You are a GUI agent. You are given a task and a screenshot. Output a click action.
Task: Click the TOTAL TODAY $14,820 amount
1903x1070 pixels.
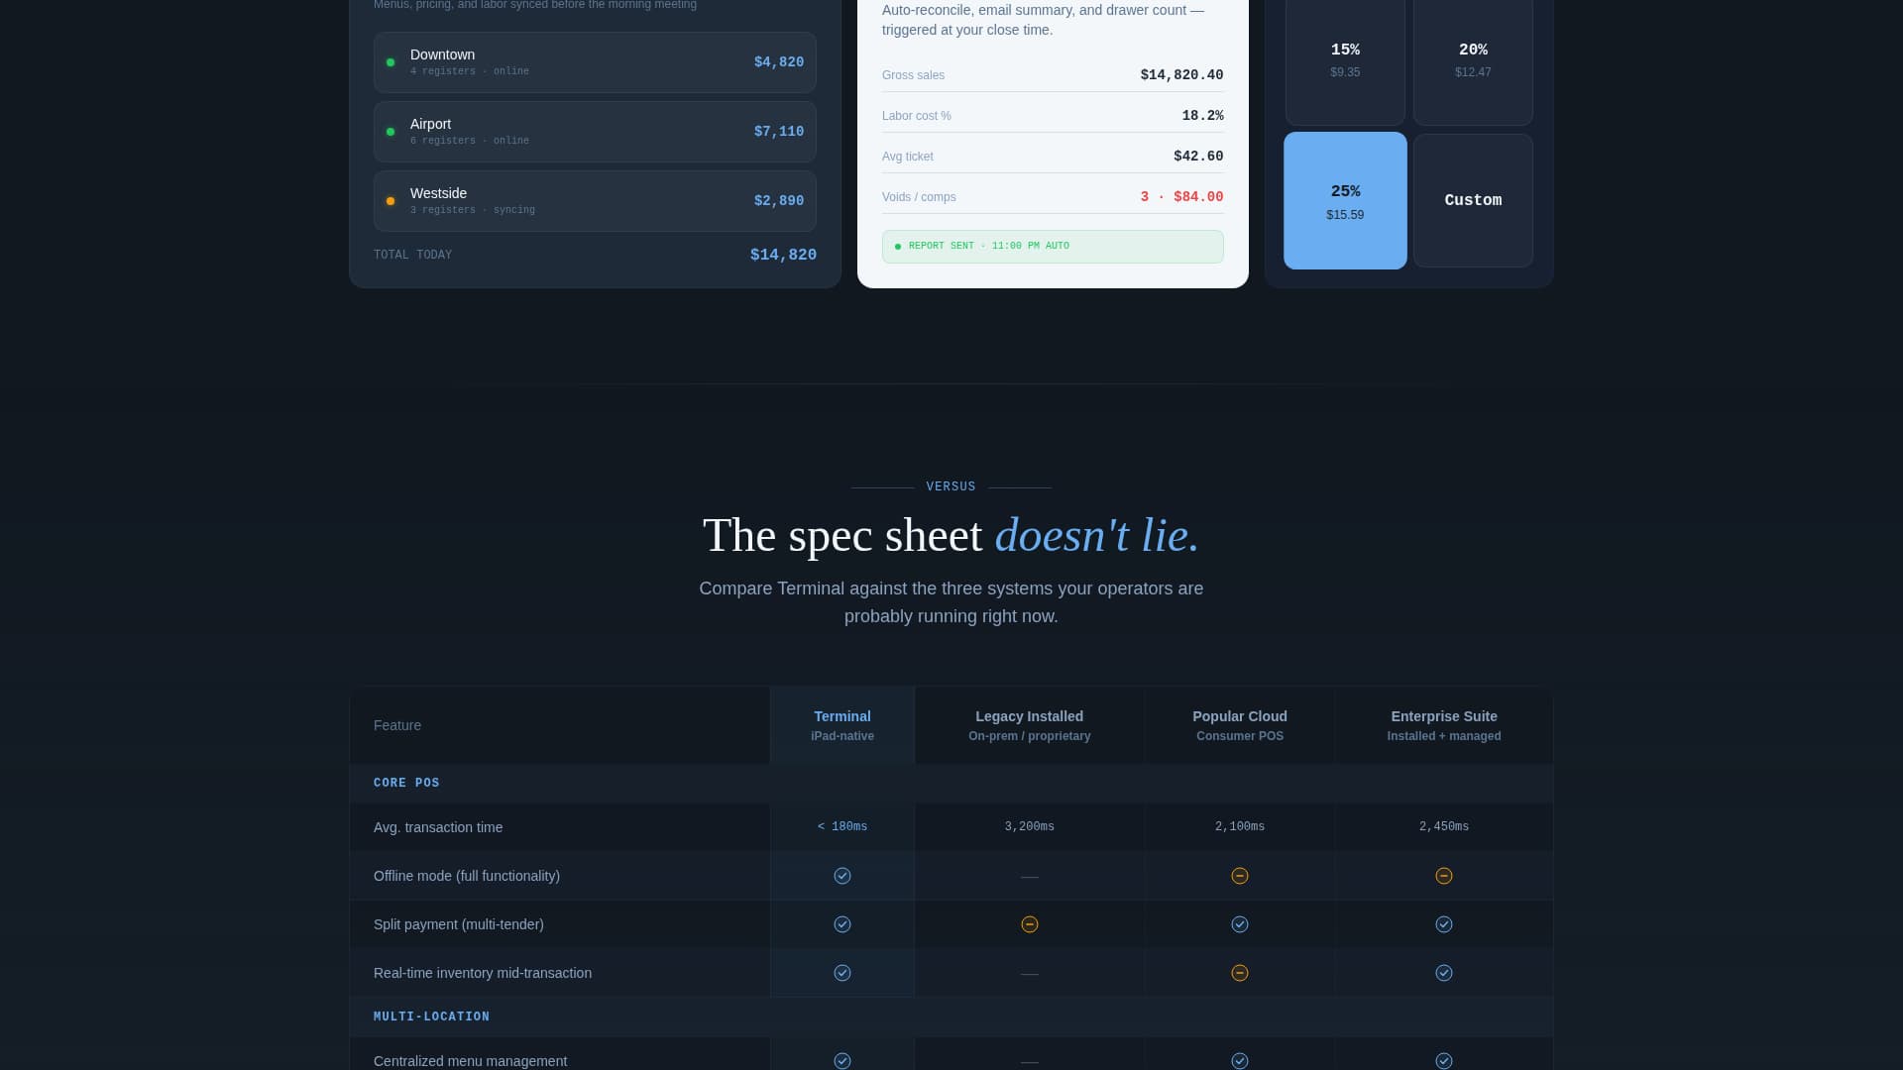click(x=783, y=255)
